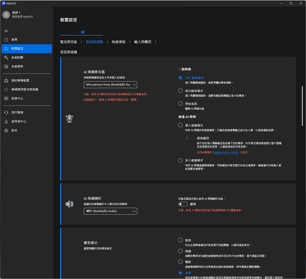This screenshot has width=306, height=279.
Task: Open 訊息中心 from the sidebar
Action: [x=27, y=99]
